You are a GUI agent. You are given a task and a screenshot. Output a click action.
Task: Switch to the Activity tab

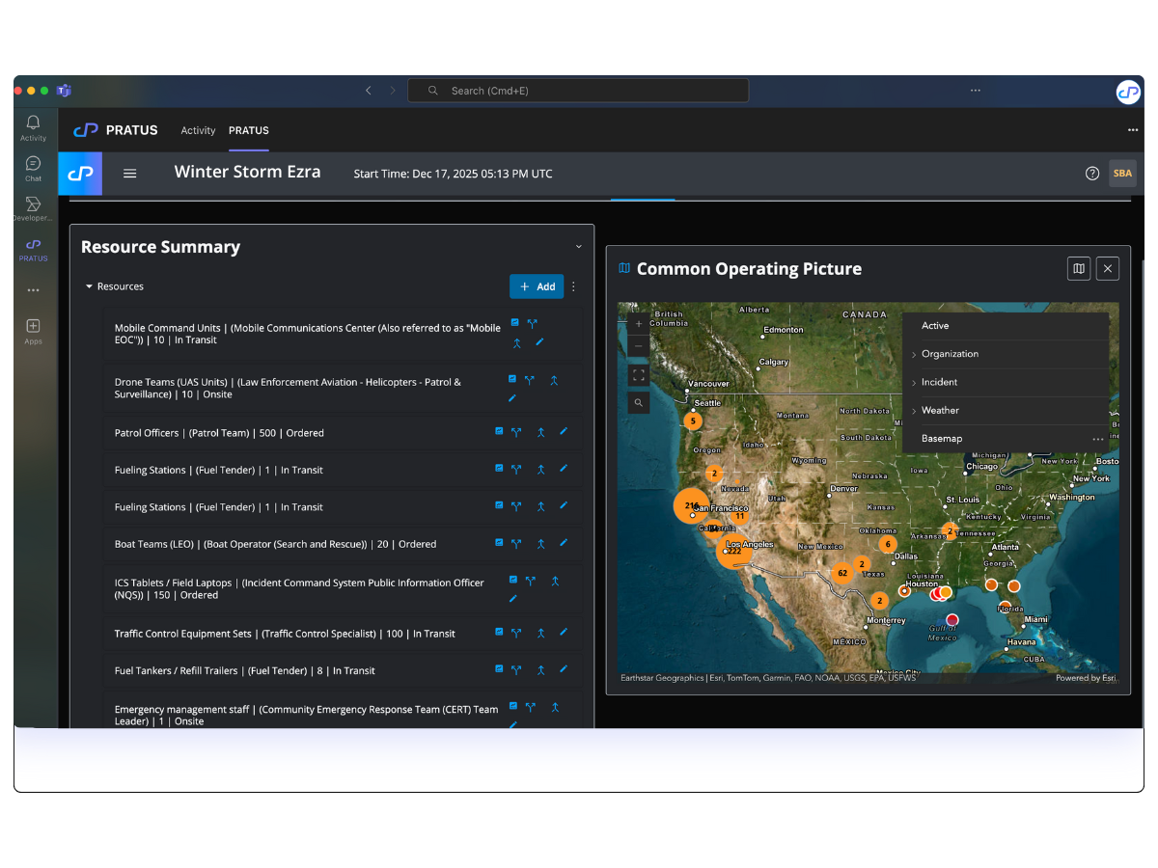point(198,130)
